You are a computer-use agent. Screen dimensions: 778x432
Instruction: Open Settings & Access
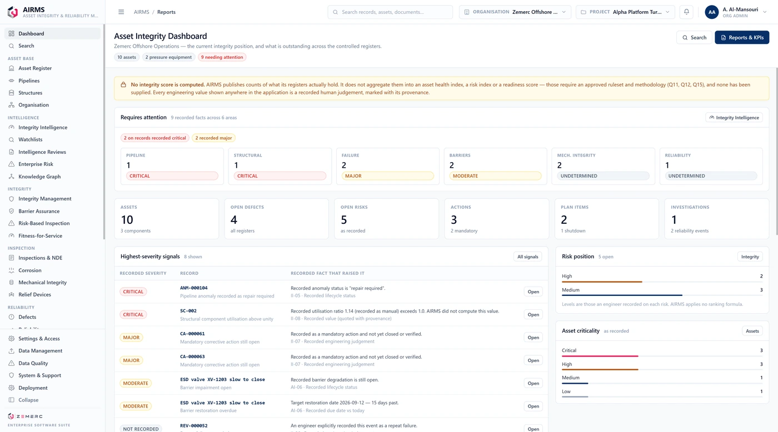pyautogui.click(x=52, y=339)
